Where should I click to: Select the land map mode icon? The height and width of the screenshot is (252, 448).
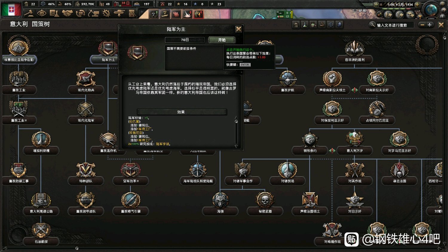[388, 14]
